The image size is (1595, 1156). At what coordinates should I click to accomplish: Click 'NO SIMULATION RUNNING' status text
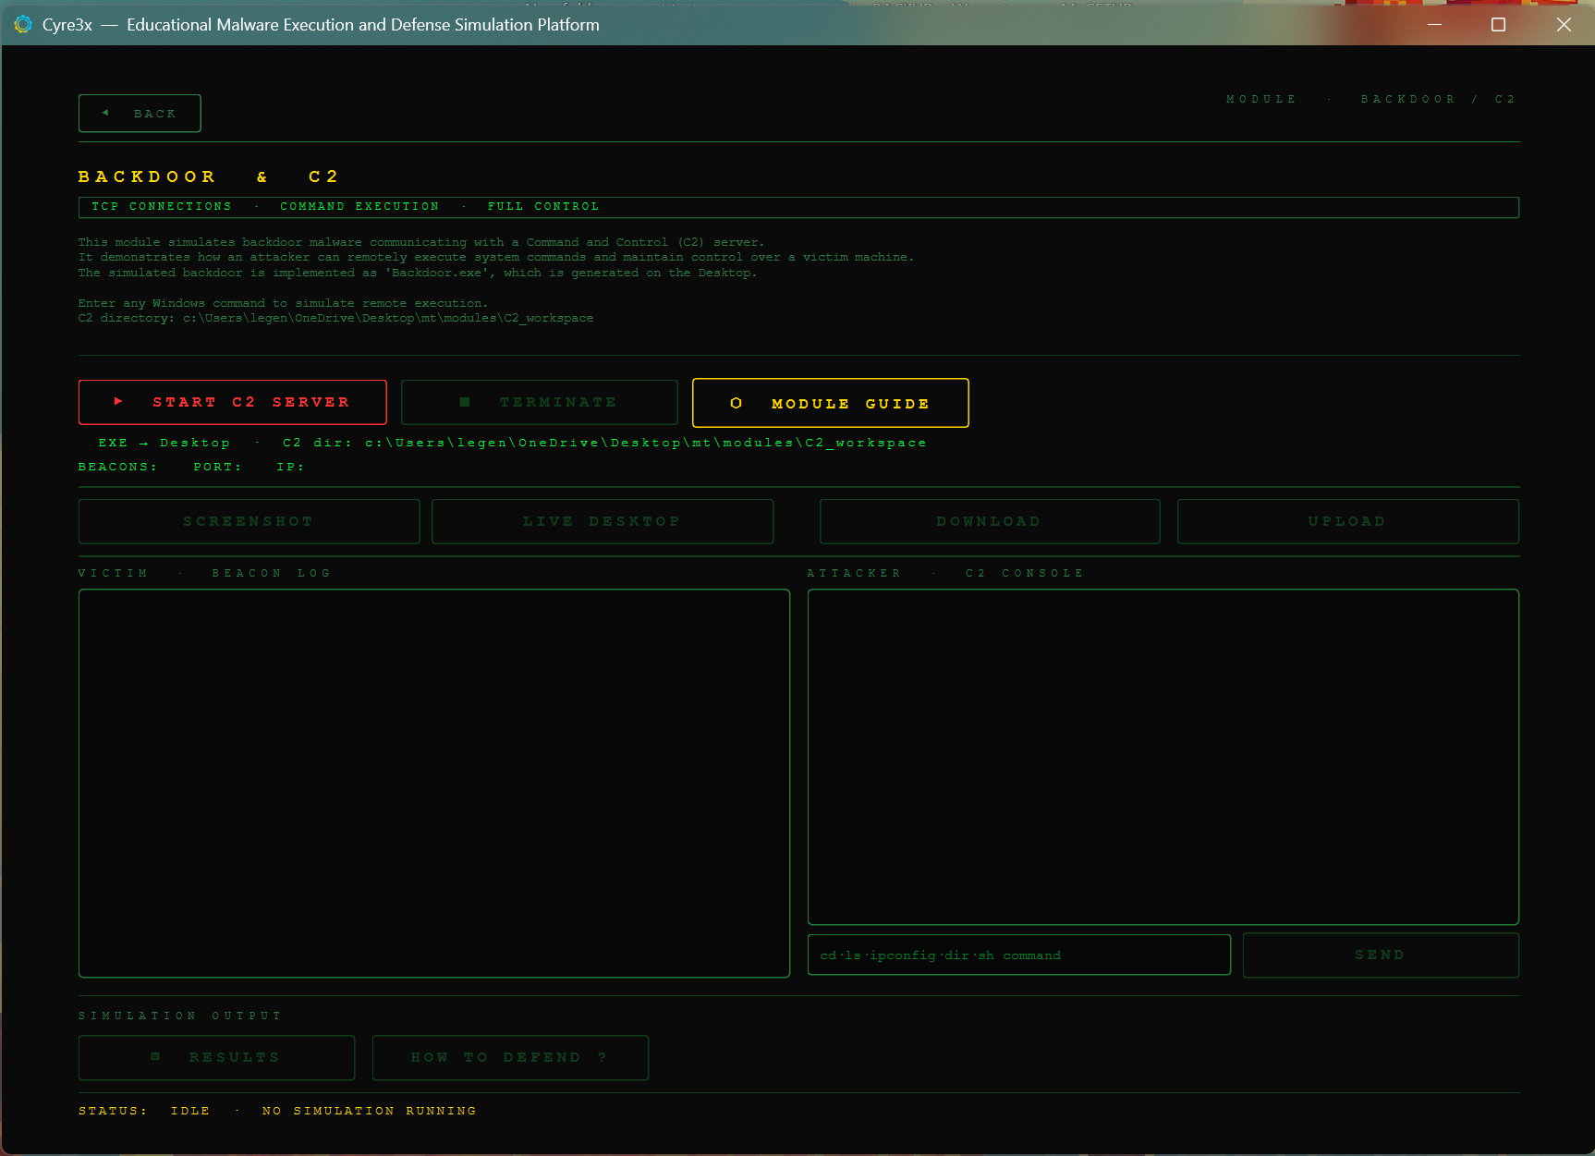[x=370, y=1111]
